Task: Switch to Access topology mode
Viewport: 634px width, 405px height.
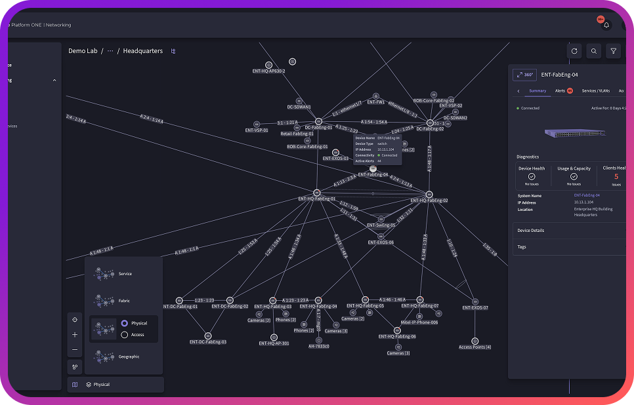Action: (125, 334)
